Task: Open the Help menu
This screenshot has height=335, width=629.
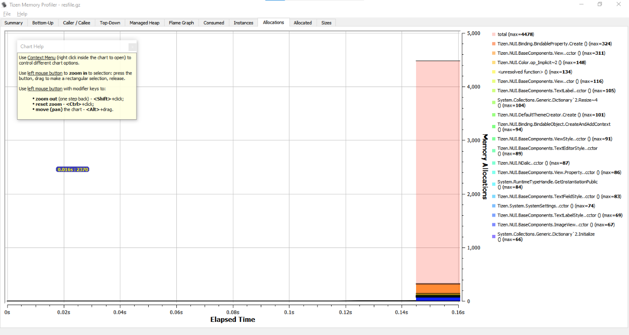Action: point(22,14)
